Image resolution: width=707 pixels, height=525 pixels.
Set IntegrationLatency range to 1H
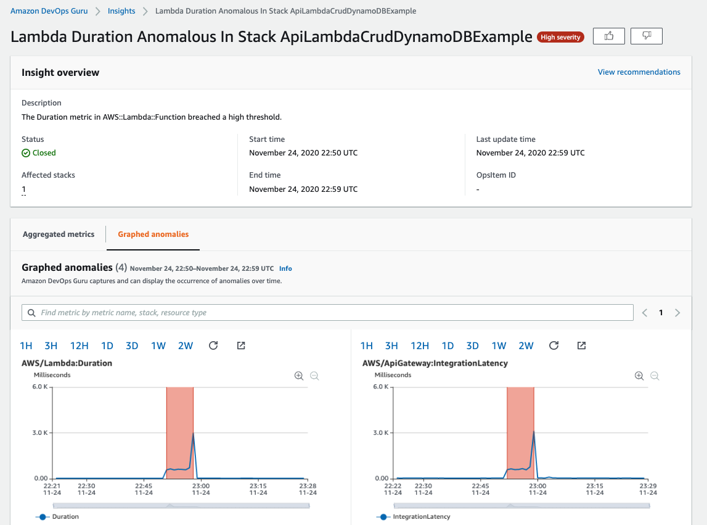(x=367, y=346)
